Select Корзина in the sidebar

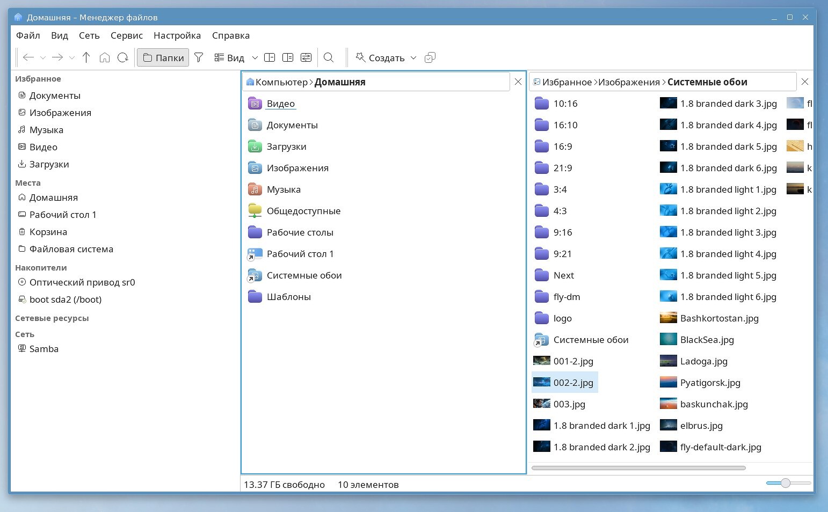[x=48, y=232]
